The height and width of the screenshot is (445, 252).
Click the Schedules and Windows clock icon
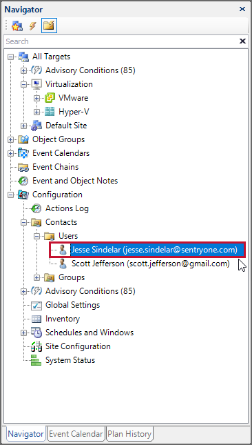pyautogui.click(x=36, y=333)
